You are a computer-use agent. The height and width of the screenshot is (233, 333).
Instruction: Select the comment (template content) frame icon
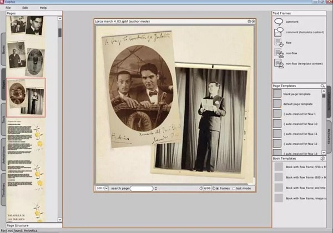[x=279, y=32]
